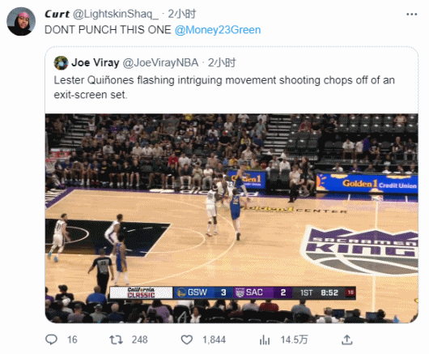Click the 248 retweets count

coord(139,340)
